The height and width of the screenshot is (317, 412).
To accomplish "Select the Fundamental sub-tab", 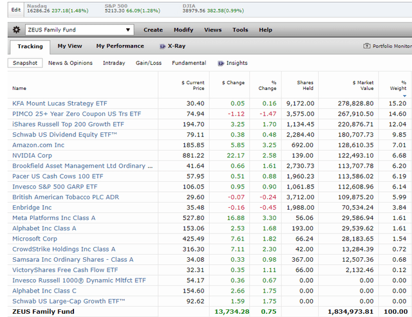I will (189, 63).
